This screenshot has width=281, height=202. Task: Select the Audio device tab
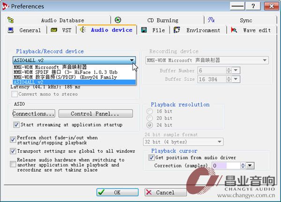point(107,30)
